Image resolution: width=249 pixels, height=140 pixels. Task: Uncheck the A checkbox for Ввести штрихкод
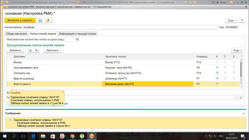(x=217, y=78)
